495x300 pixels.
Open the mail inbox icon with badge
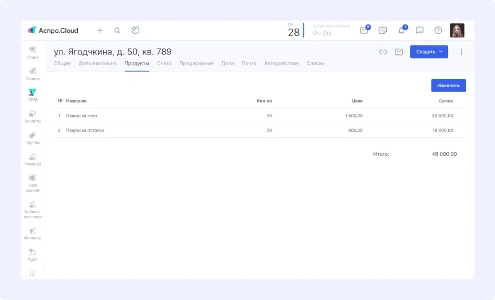(x=364, y=30)
